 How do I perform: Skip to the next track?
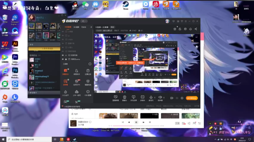(144, 122)
